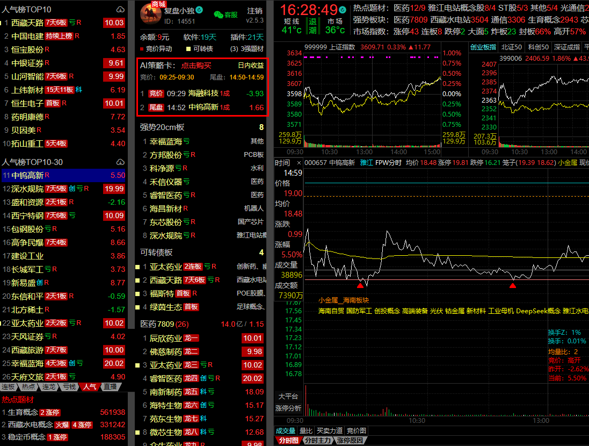589x446 pixels.
Task: Click the 小金属_海南板块 label under chart
Action: (343, 300)
